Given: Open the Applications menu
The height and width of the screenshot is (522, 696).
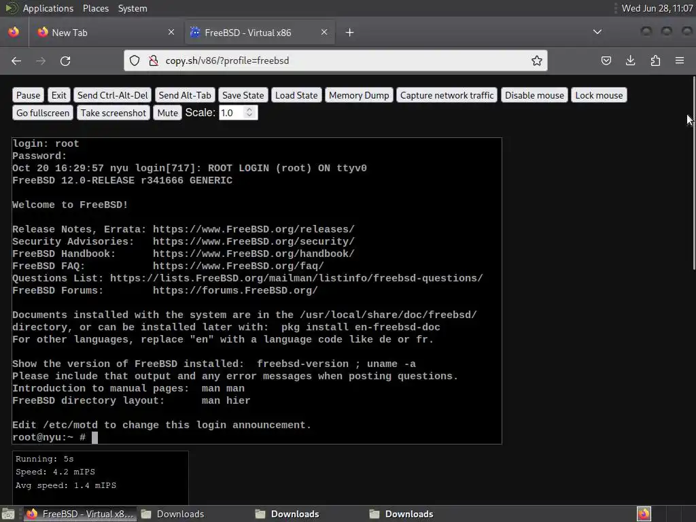Looking at the screenshot, I should coord(48,8).
